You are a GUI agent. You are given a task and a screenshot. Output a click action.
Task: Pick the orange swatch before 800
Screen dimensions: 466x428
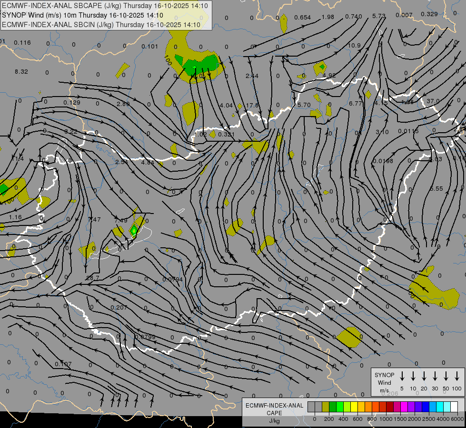click(368, 407)
